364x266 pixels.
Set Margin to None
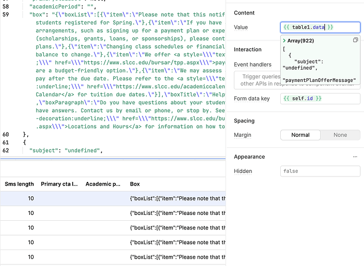(340, 135)
